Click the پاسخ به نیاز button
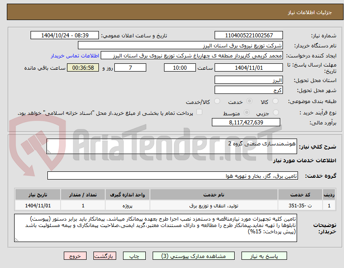Image resolution: width=344 pixels, height=268 pixels. [x=264, y=256]
